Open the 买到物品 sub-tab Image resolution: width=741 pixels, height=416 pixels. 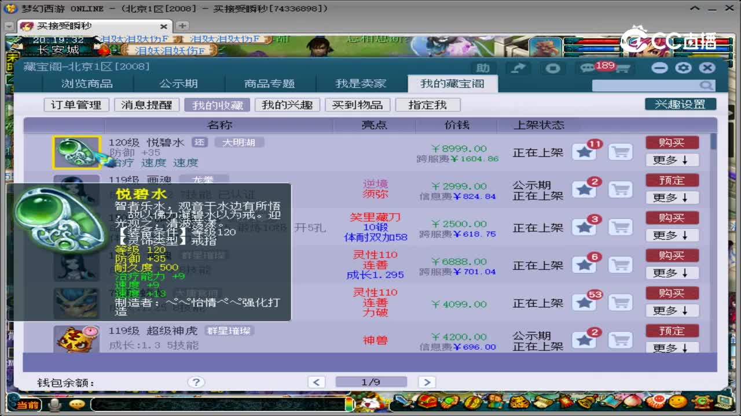[x=358, y=105]
